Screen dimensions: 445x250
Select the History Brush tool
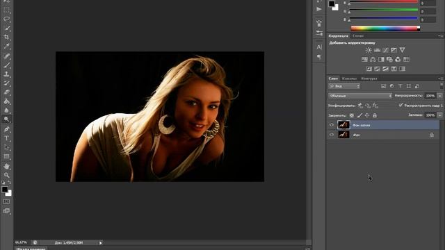click(x=6, y=83)
